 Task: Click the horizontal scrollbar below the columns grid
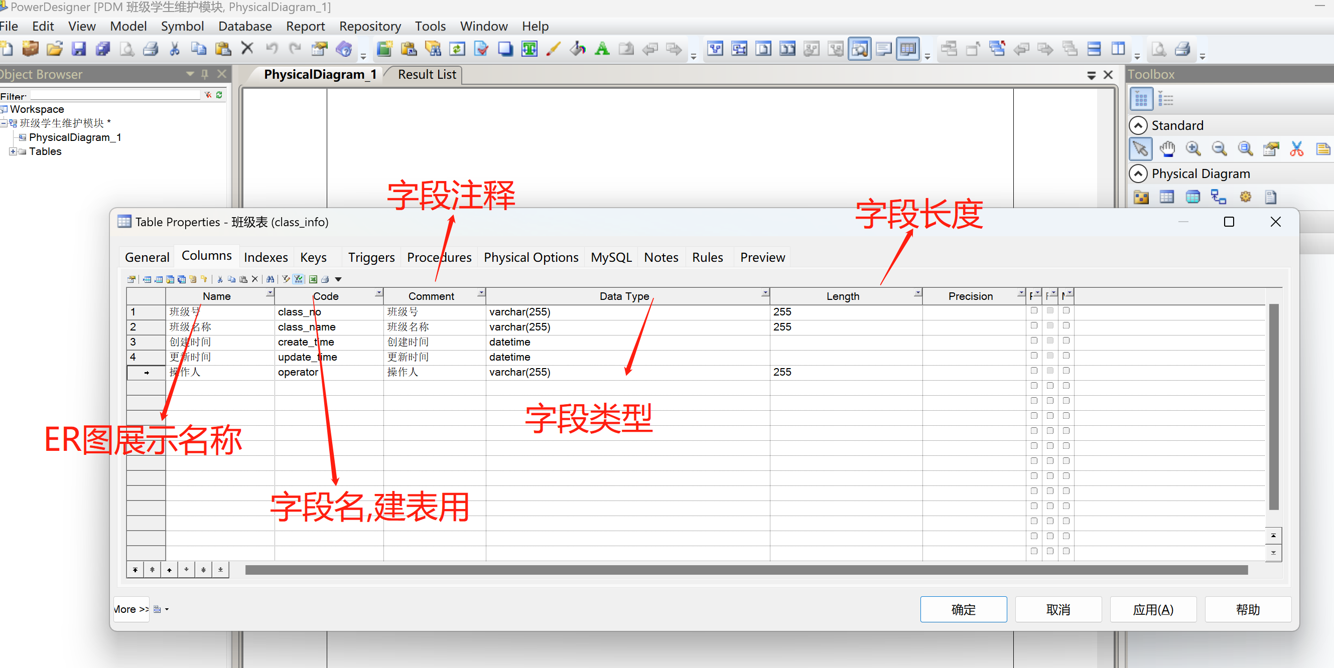[x=746, y=570]
